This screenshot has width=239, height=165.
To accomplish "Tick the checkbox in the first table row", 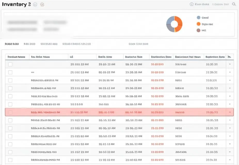I will 10,64.
